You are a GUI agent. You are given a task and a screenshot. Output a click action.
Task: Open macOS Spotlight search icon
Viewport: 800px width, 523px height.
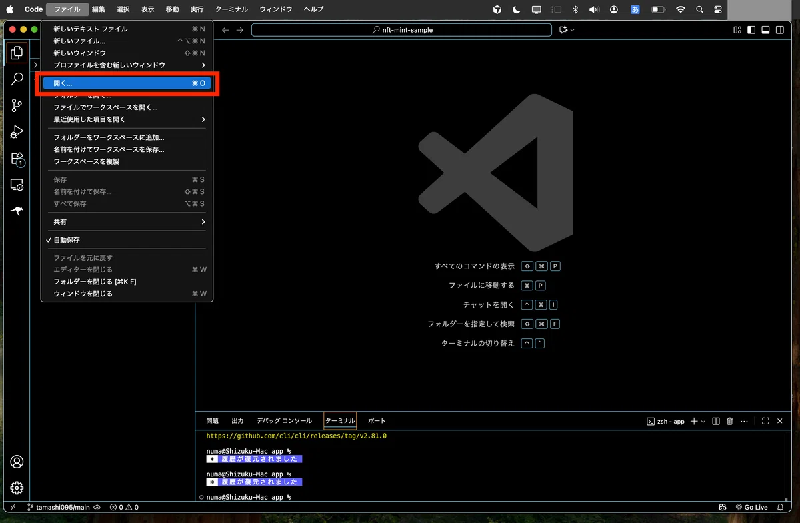point(699,9)
